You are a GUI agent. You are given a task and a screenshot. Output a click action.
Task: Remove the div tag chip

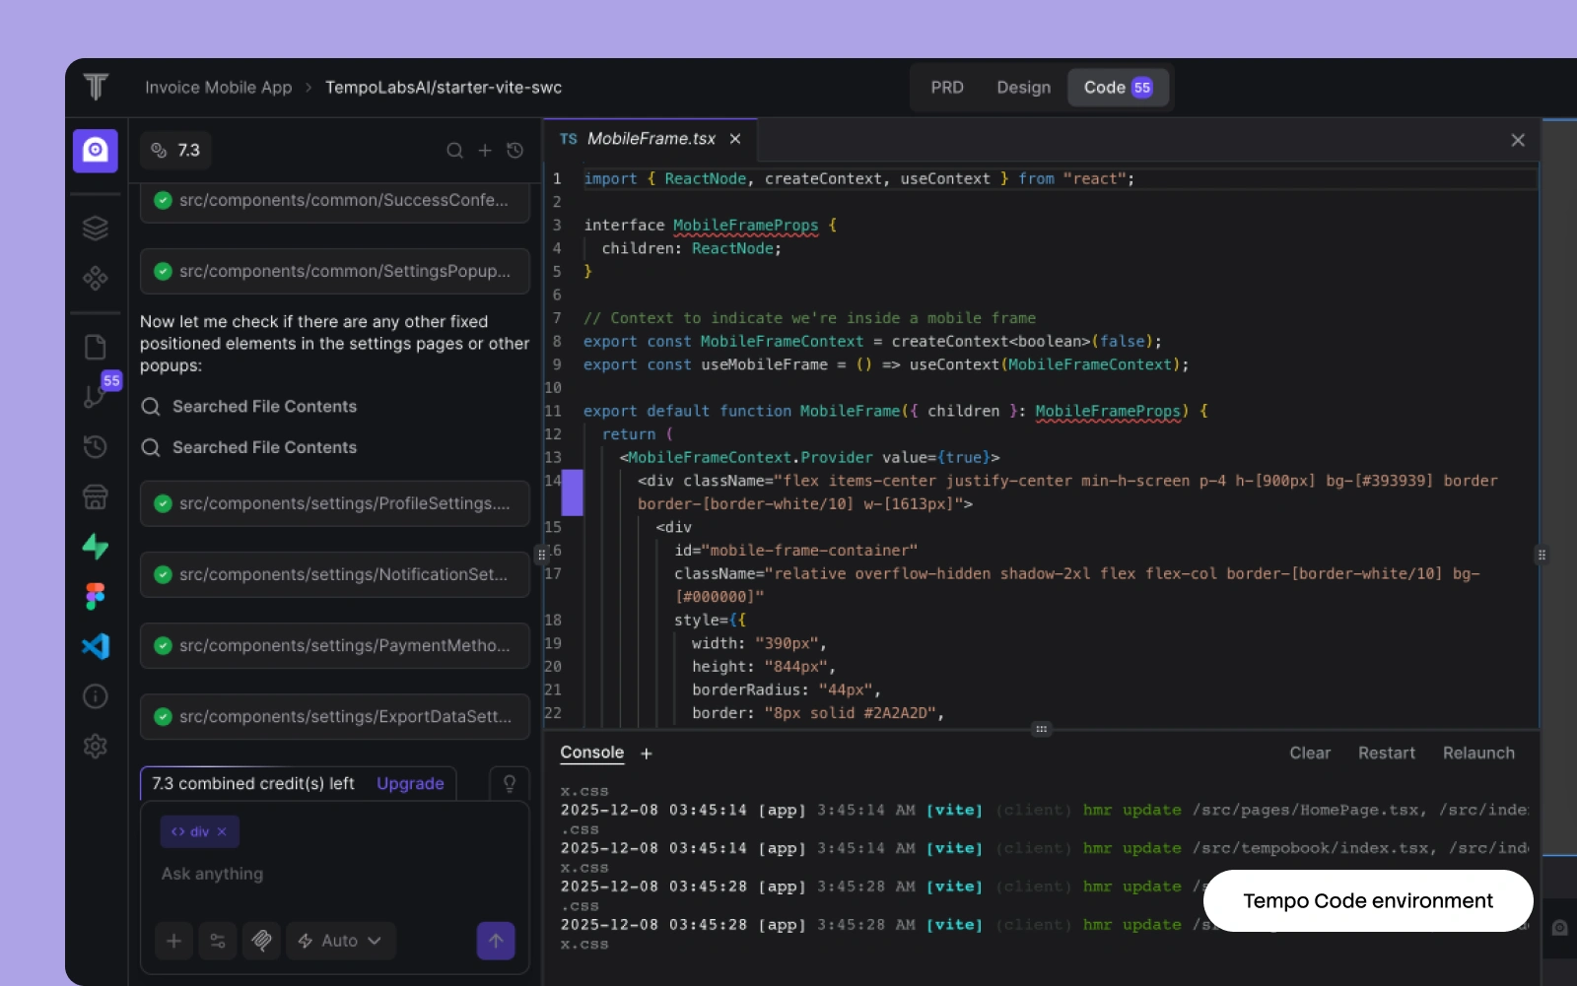coord(222,831)
